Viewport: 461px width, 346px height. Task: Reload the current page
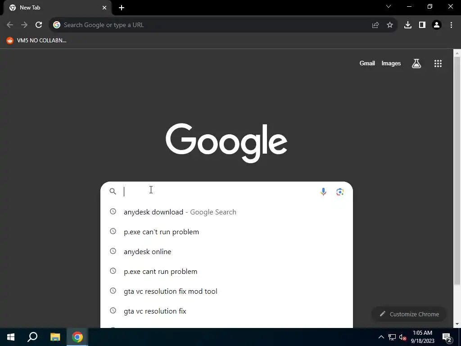(x=39, y=25)
